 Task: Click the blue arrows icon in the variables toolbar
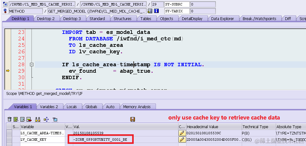coord(46,119)
